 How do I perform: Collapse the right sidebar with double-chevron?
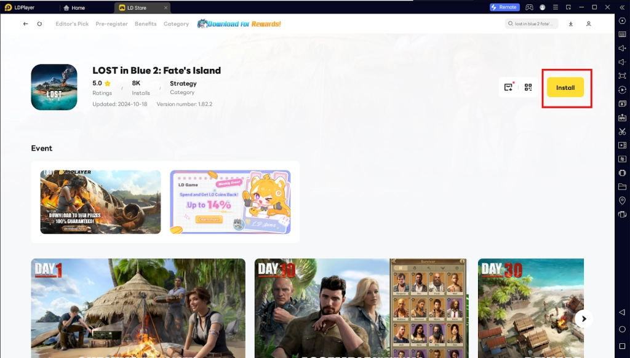pyautogui.click(x=622, y=7)
